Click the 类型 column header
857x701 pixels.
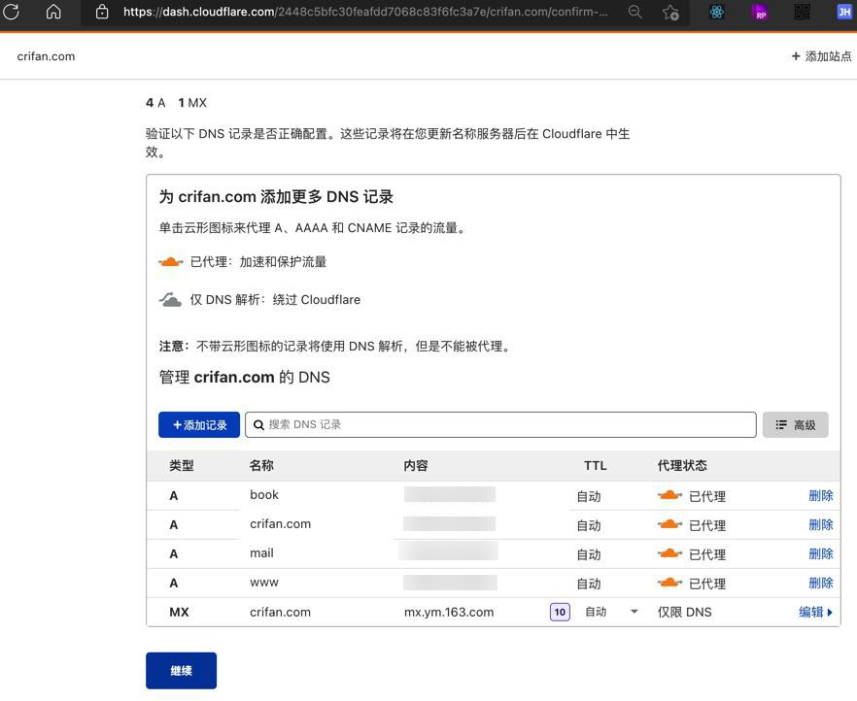[x=182, y=466]
